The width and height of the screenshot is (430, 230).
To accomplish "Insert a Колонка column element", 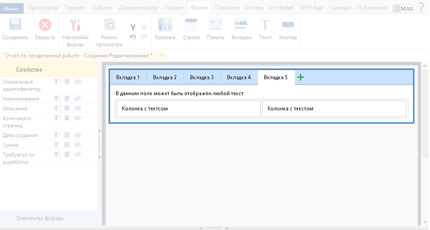I will [165, 26].
